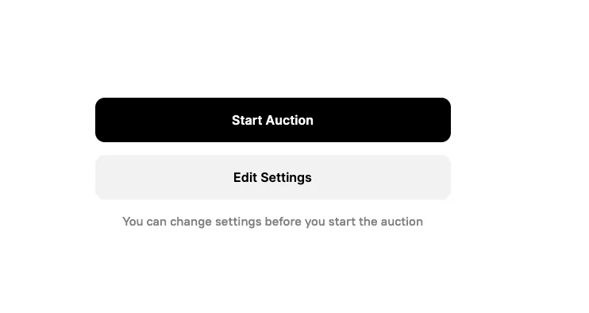Click the Start Auction button
589x313 pixels.
point(273,120)
